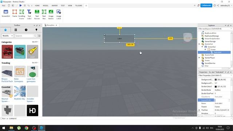Insert an Image Button from the ribbon
The width and height of the screenshot is (233, 131).
pos(51,15)
